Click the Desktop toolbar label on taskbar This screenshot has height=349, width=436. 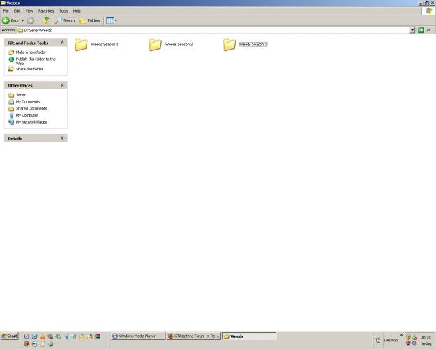coord(391,340)
